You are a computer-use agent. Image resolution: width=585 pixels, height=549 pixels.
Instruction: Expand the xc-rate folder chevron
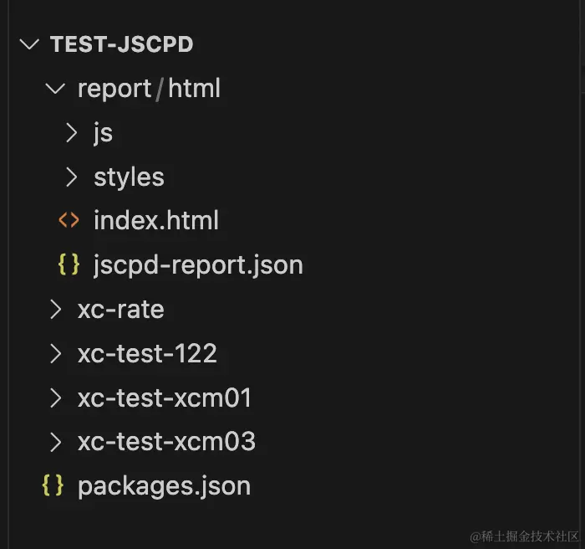click(56, 310)
